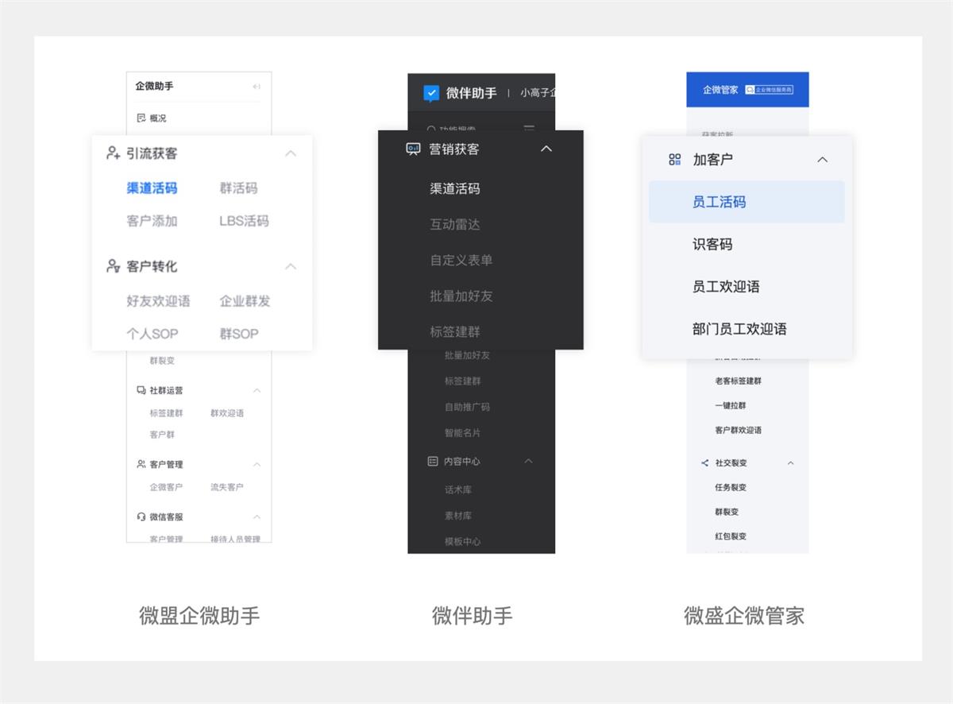Click 标签建群 under 社群运营
Viewport: 953px width, 704px height.
point(166,413)
